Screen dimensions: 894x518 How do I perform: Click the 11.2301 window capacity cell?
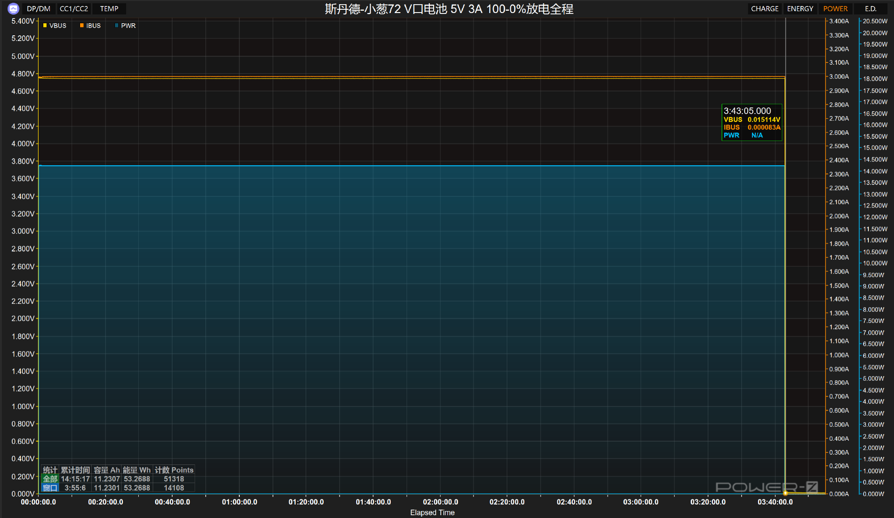click(107, 488)
